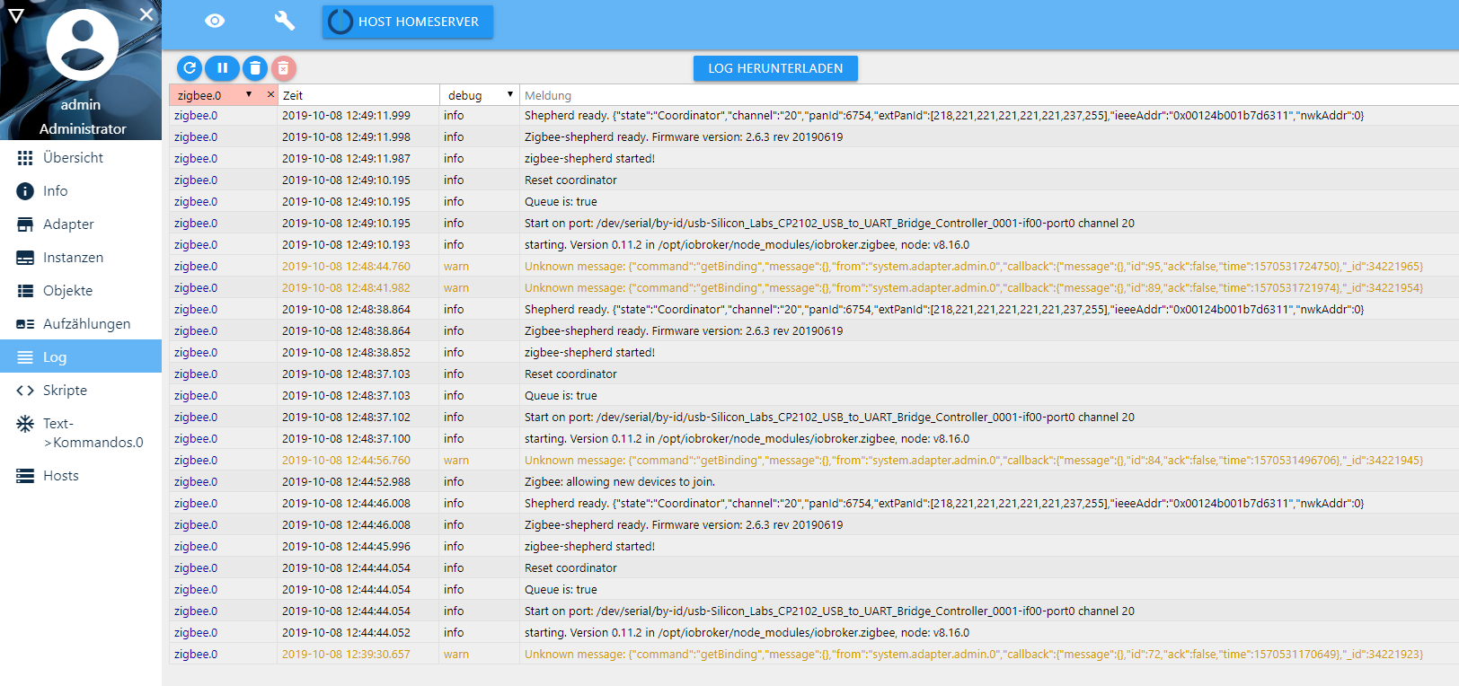Open Hosts in the sidebar
The height and width of the screenshot is (686, 1459).
[x=81, y=475]
